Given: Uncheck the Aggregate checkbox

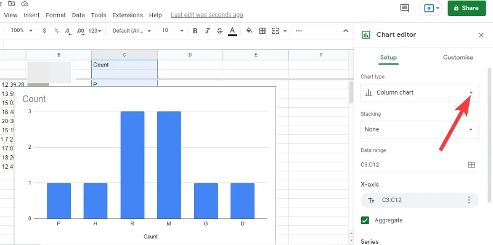Looking at the screenshot, I should coord(365,220).
